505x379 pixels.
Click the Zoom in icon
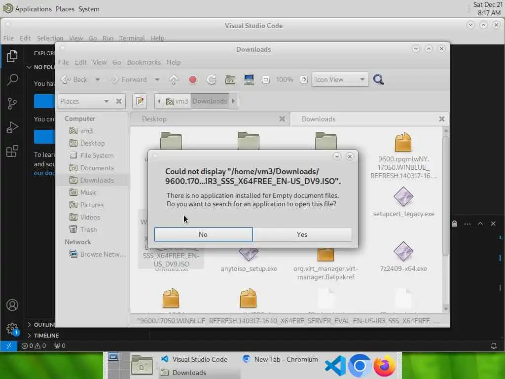point(303,79)
